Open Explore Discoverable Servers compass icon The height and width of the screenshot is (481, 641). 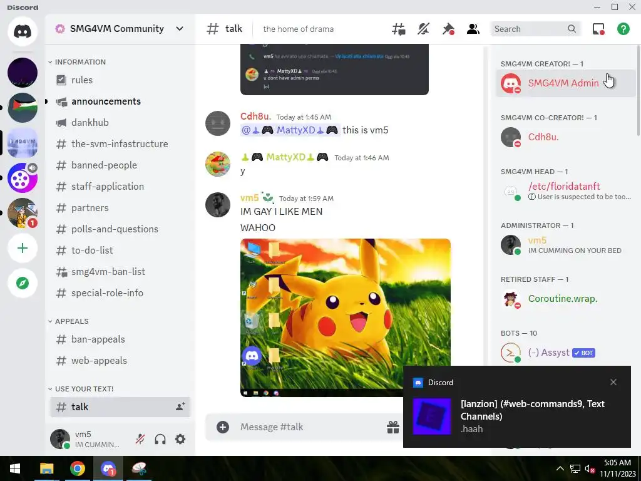pos(23,283)
